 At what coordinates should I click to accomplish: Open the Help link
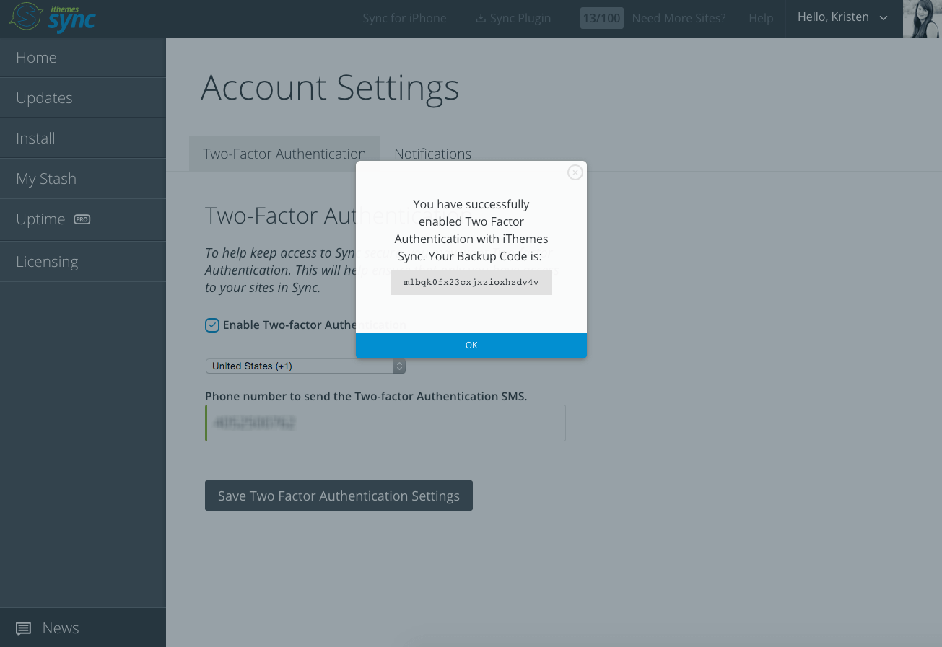coord(761,19)
